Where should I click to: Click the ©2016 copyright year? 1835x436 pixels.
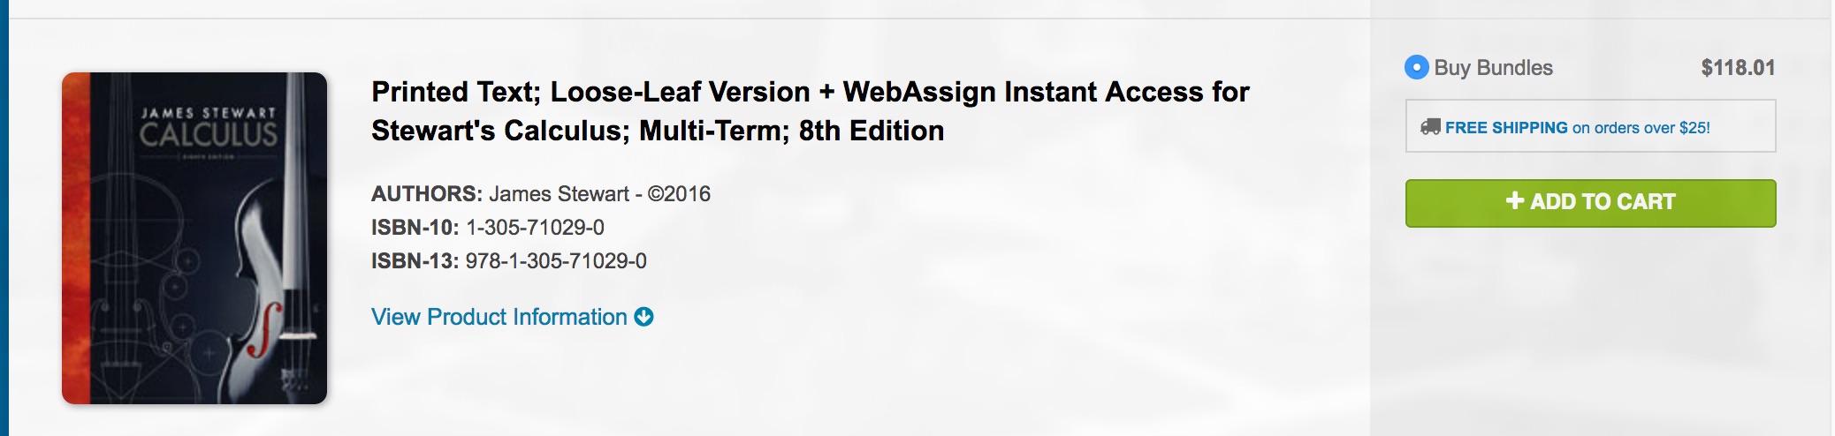click(x=679, y=194)
